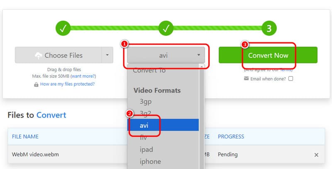Viewport: 332px width, 169px height.
Task: Open the 'want more?' link
Action: pos(83,76)
